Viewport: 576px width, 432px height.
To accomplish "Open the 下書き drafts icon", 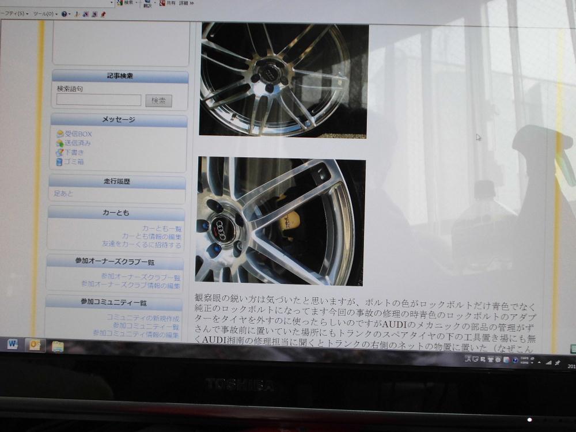I will 59,153.
